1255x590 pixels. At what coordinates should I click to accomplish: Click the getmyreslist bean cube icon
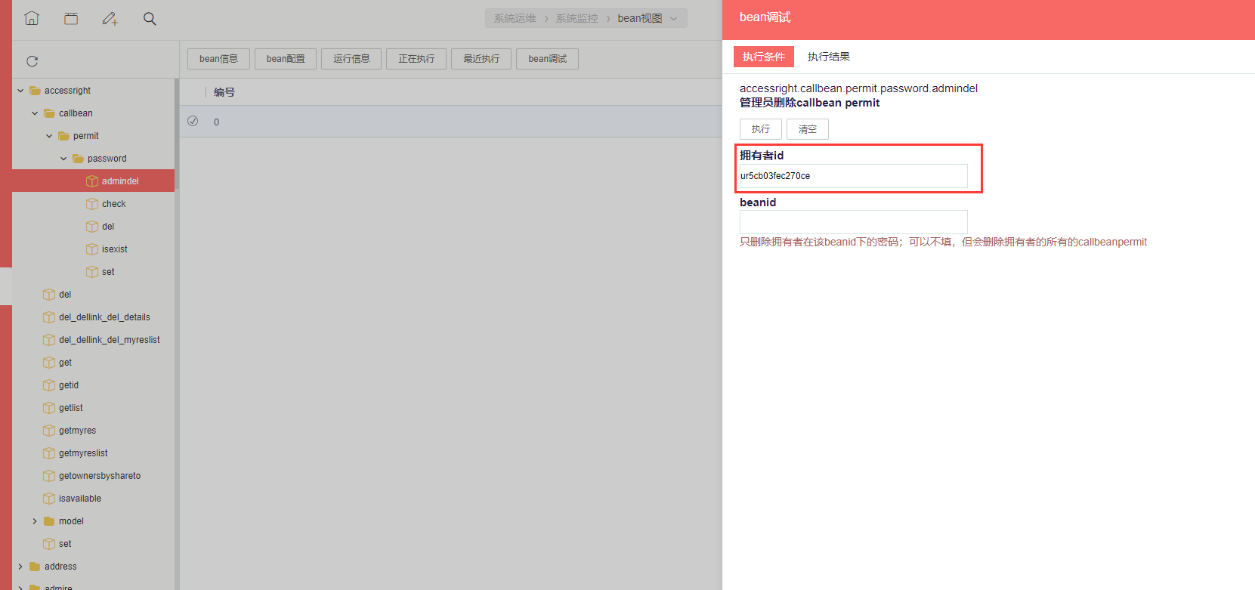pyautogui.click(x=49, y=453)
